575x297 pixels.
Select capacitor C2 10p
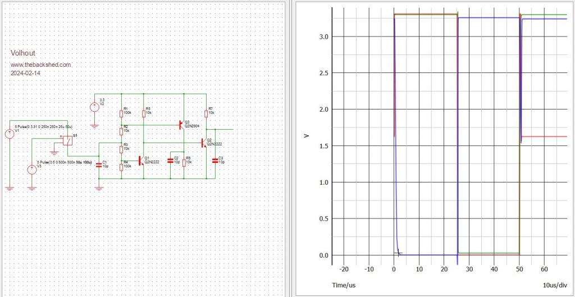171,161
